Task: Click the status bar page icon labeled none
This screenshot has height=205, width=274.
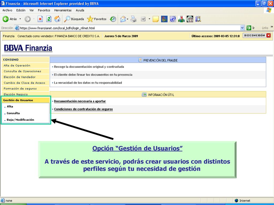Action: click(3, 200)
